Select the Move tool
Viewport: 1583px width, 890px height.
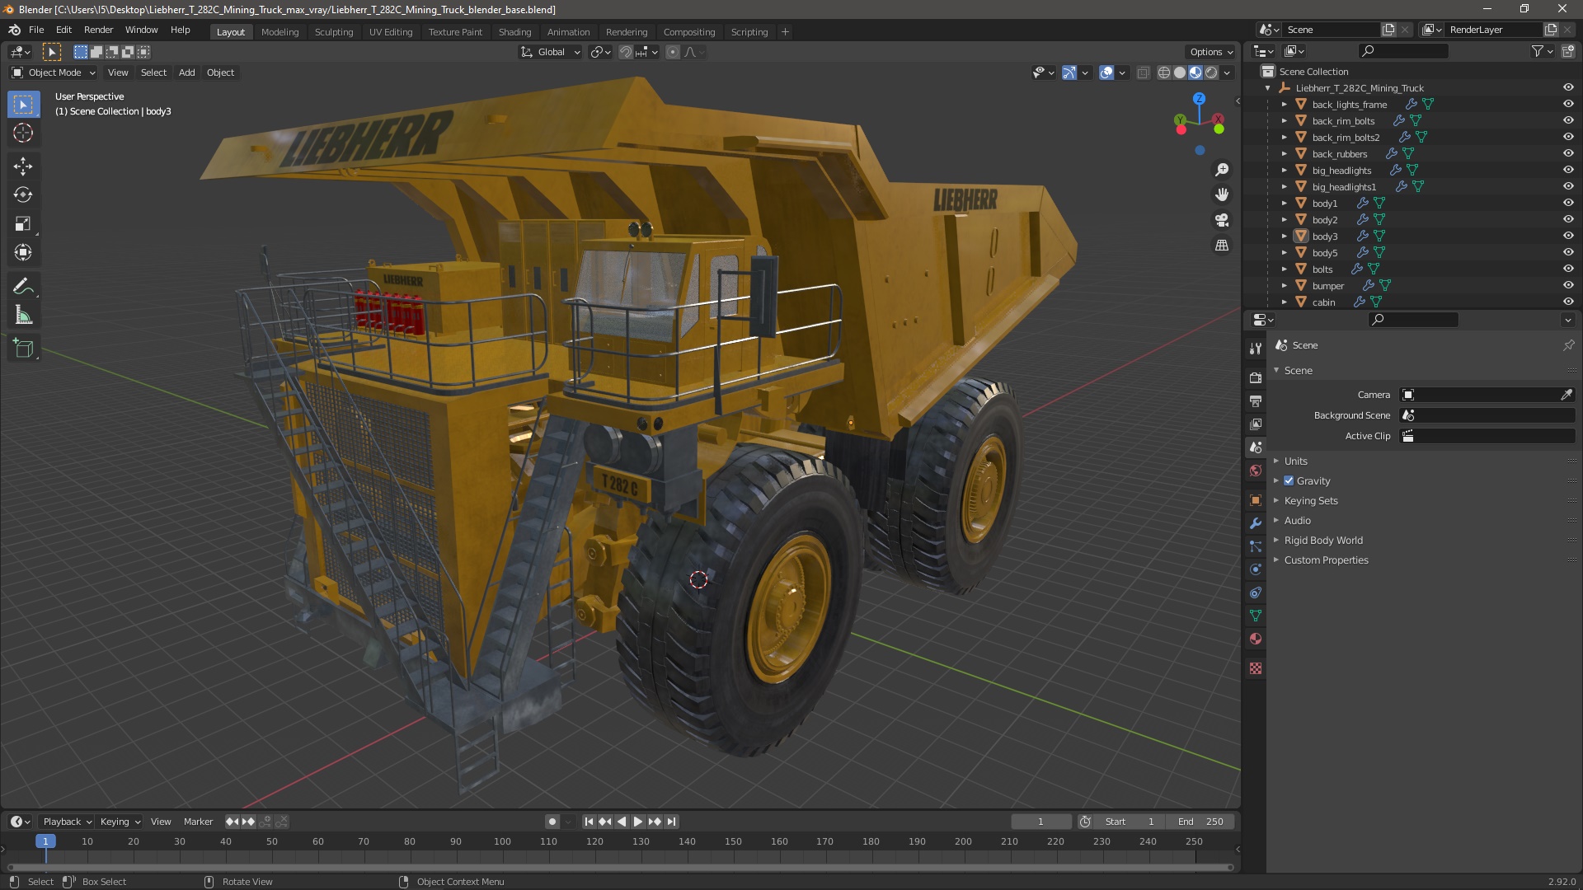pos(23,166)
